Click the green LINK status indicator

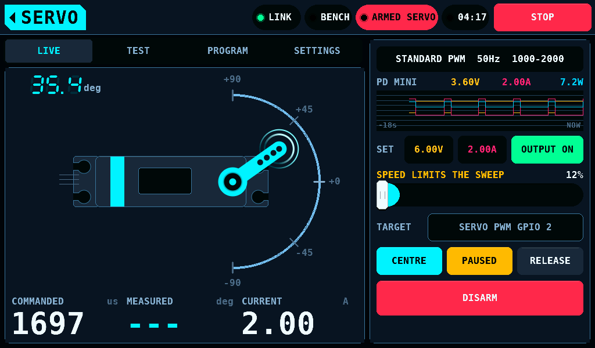(276, 17)
